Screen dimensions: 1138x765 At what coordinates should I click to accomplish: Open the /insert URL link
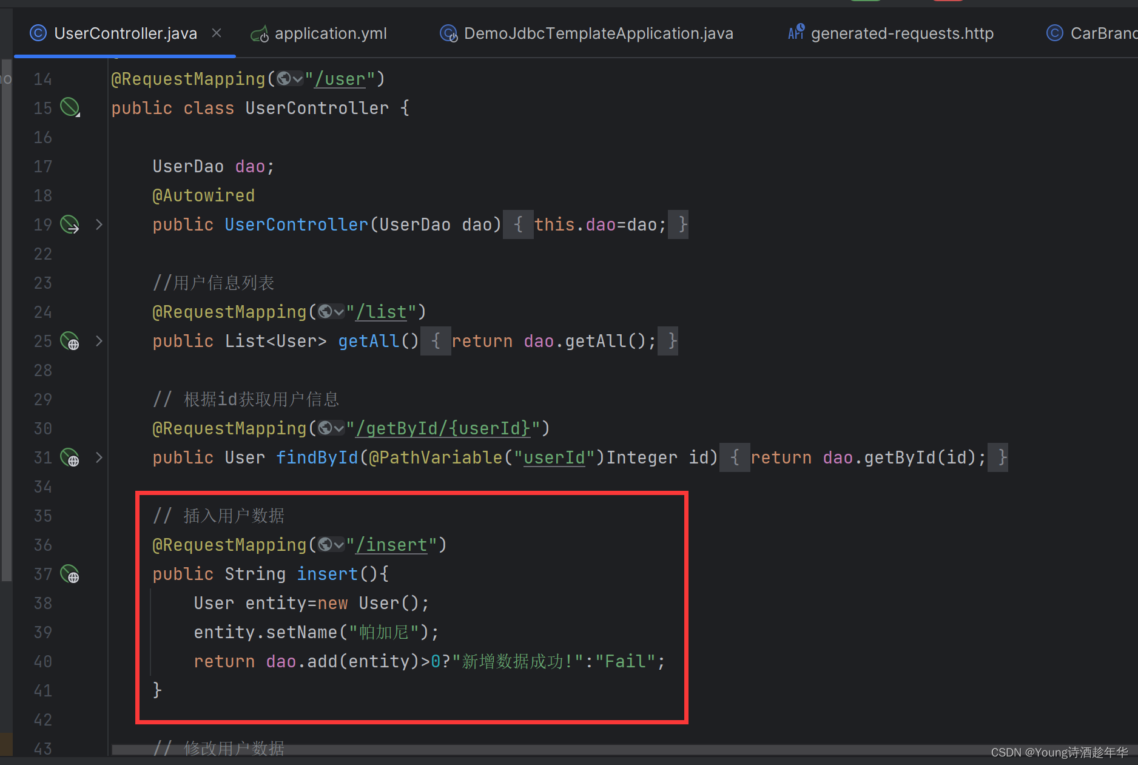391,545
